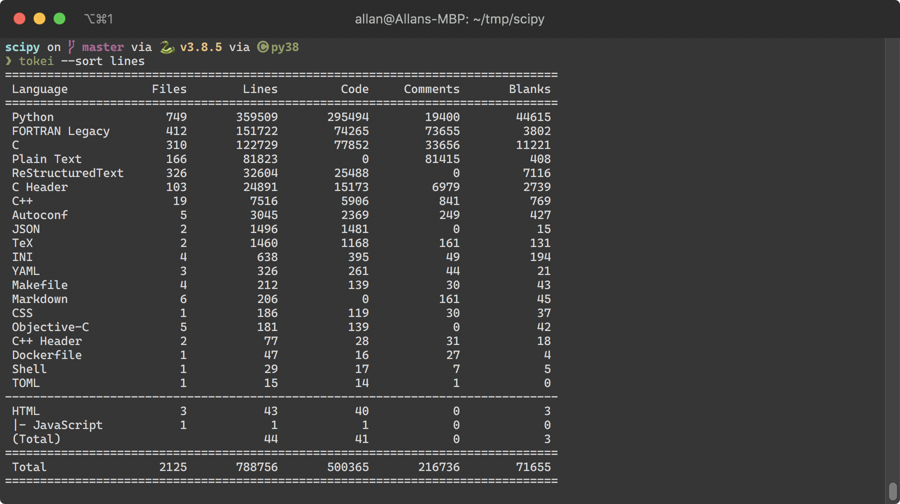
Task: Click Python's lines value 359509
Action: [x=257, y=117]
